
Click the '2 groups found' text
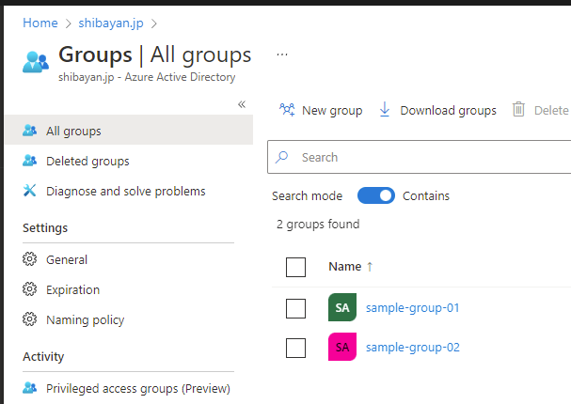[318, 224]
